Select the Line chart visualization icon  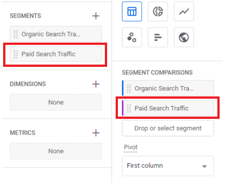(x=184, y=12)
